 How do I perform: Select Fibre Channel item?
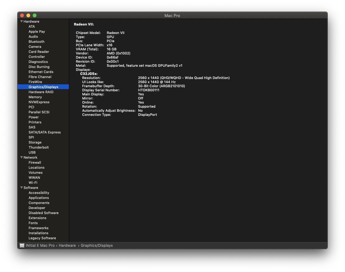[x=40, y=77]
